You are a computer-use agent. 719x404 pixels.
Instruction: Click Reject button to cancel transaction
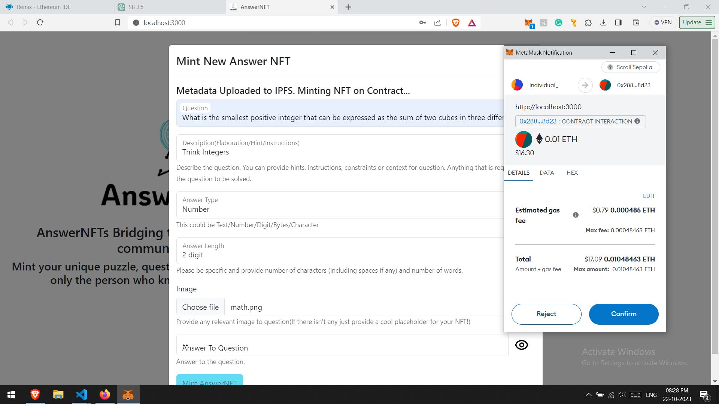(546, 314)
